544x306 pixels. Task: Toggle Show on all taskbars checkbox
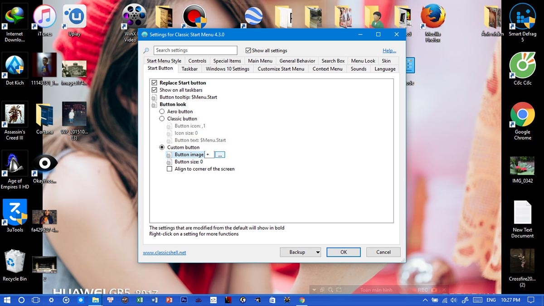pyautogui.click(x=154, y=90)
